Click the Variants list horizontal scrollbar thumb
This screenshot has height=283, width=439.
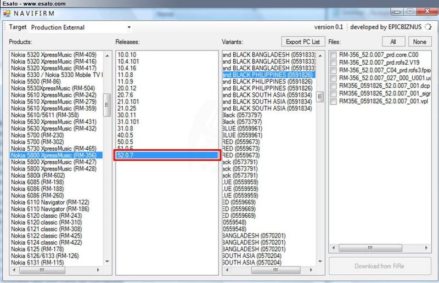[x=276, y=270]
